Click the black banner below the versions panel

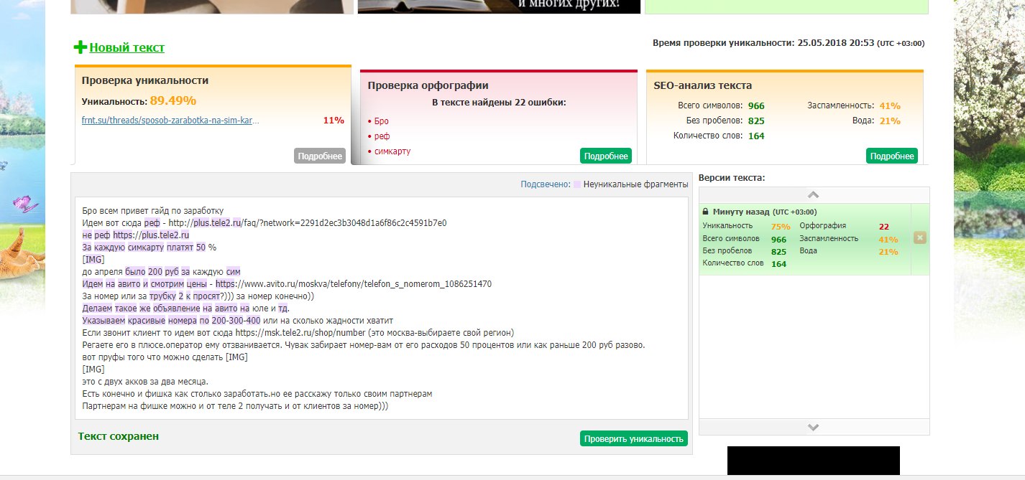[814, 461]
